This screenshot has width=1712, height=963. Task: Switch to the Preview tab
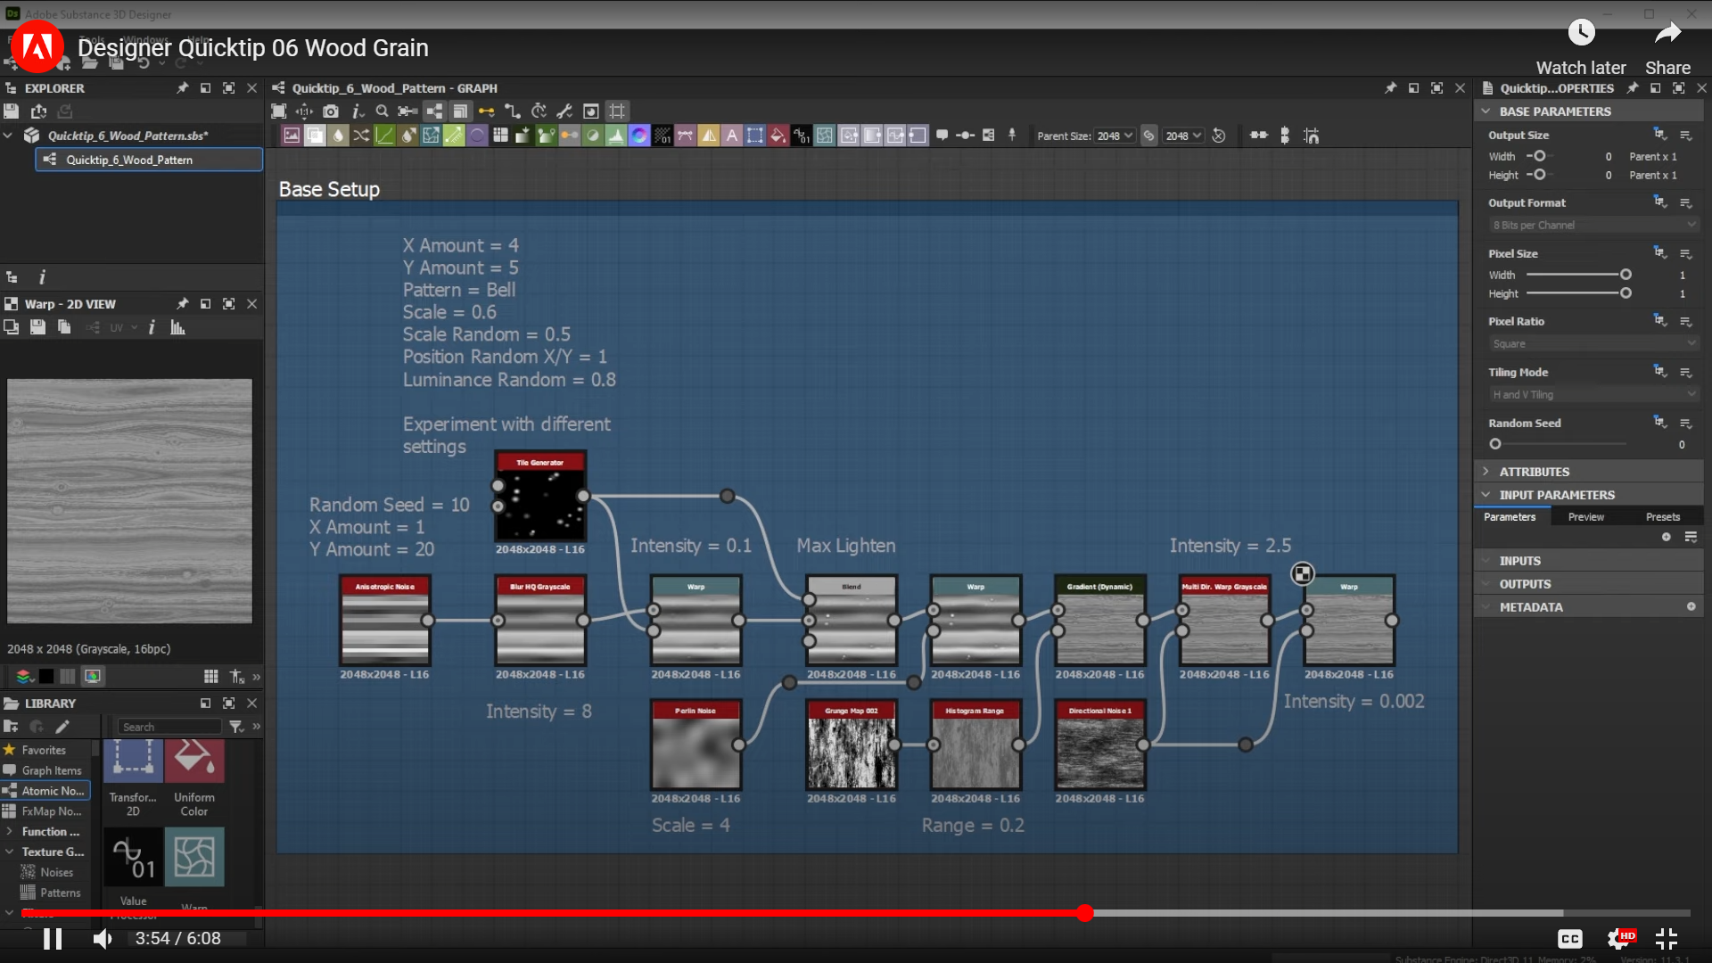point(1586,517)
